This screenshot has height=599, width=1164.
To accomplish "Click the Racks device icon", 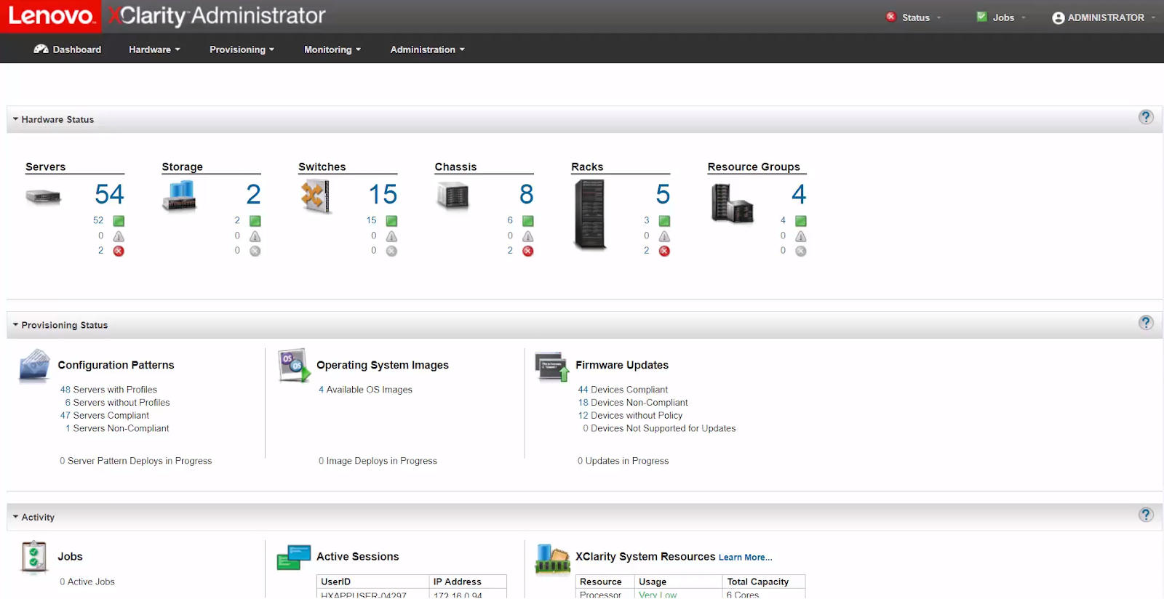I will click(589, 215).
